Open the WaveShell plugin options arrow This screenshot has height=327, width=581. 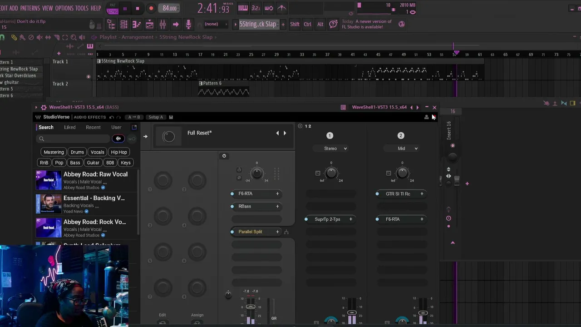pos(36,107)
